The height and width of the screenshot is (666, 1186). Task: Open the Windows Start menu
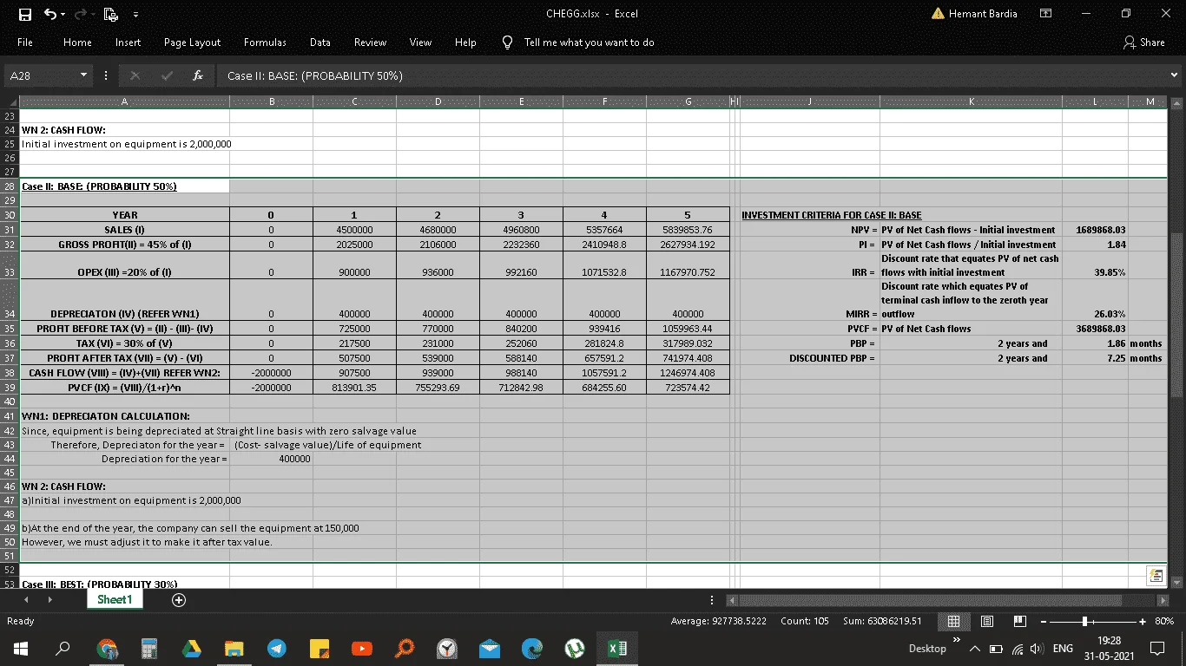click(21, 648)
